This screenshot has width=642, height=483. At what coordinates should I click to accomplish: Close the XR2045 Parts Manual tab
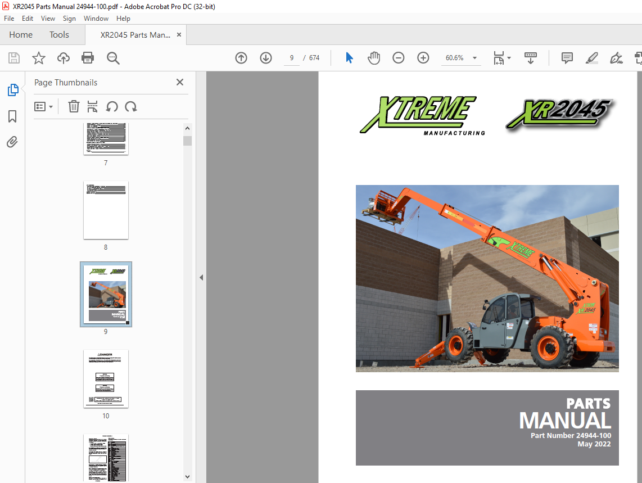click(179, 35)
